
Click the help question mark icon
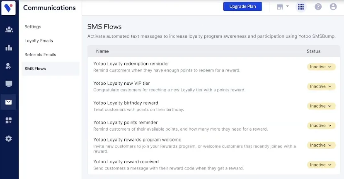tap(318, 7)
